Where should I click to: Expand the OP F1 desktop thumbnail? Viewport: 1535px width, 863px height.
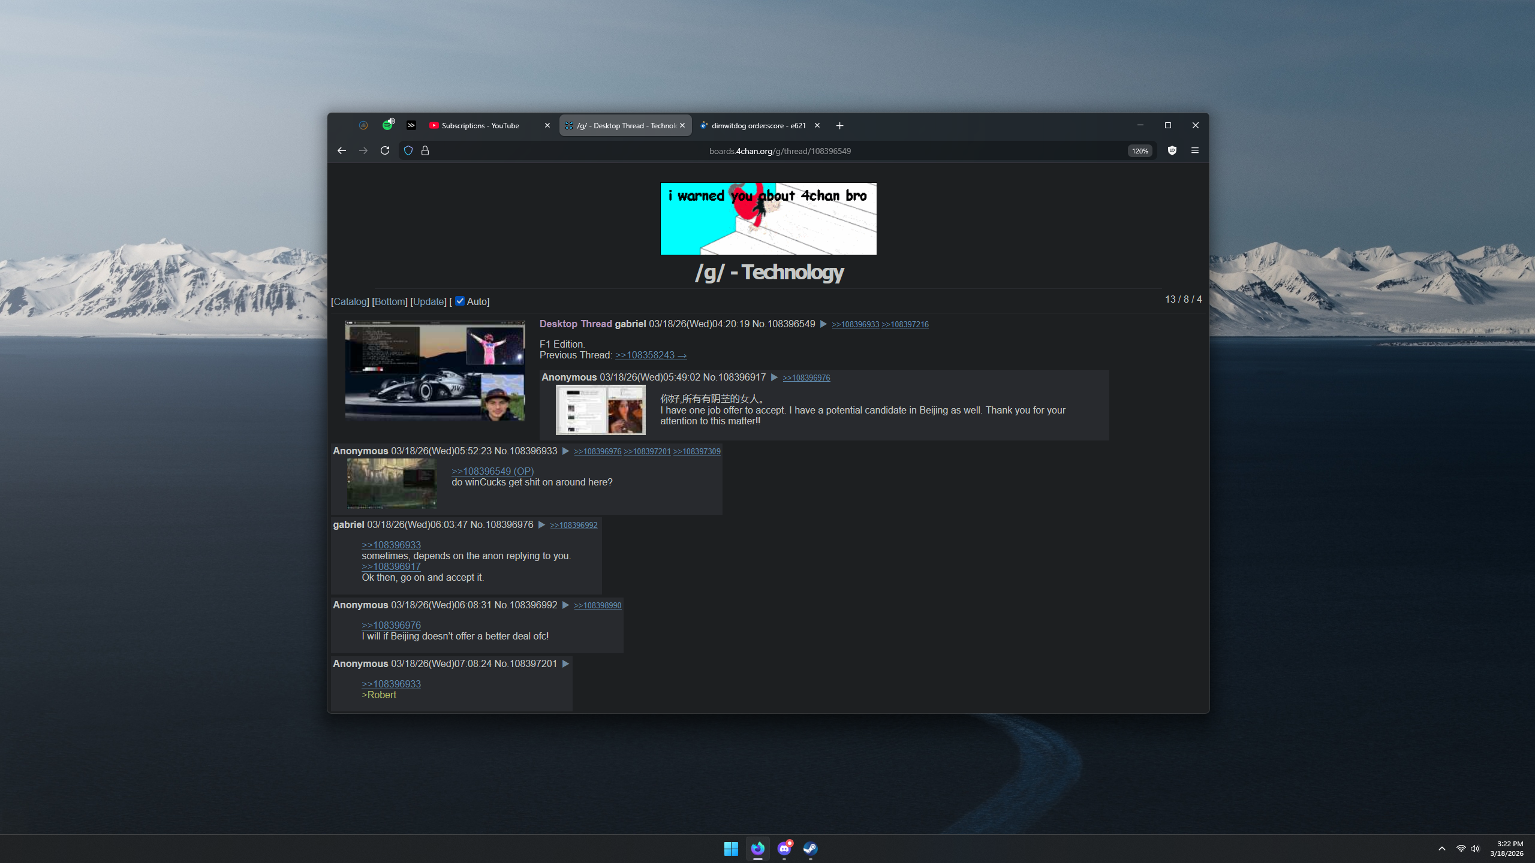[x=435, y=370]
